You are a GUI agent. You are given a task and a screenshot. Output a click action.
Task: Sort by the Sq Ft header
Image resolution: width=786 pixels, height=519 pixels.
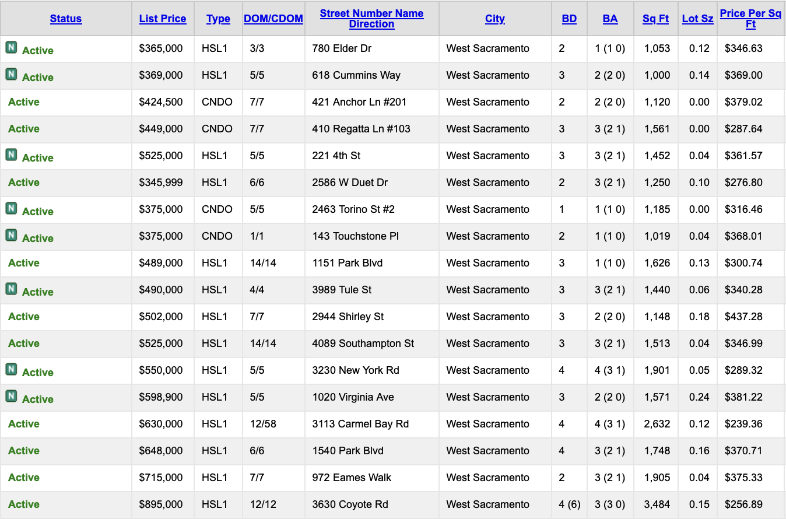click(x=655, y=19)
